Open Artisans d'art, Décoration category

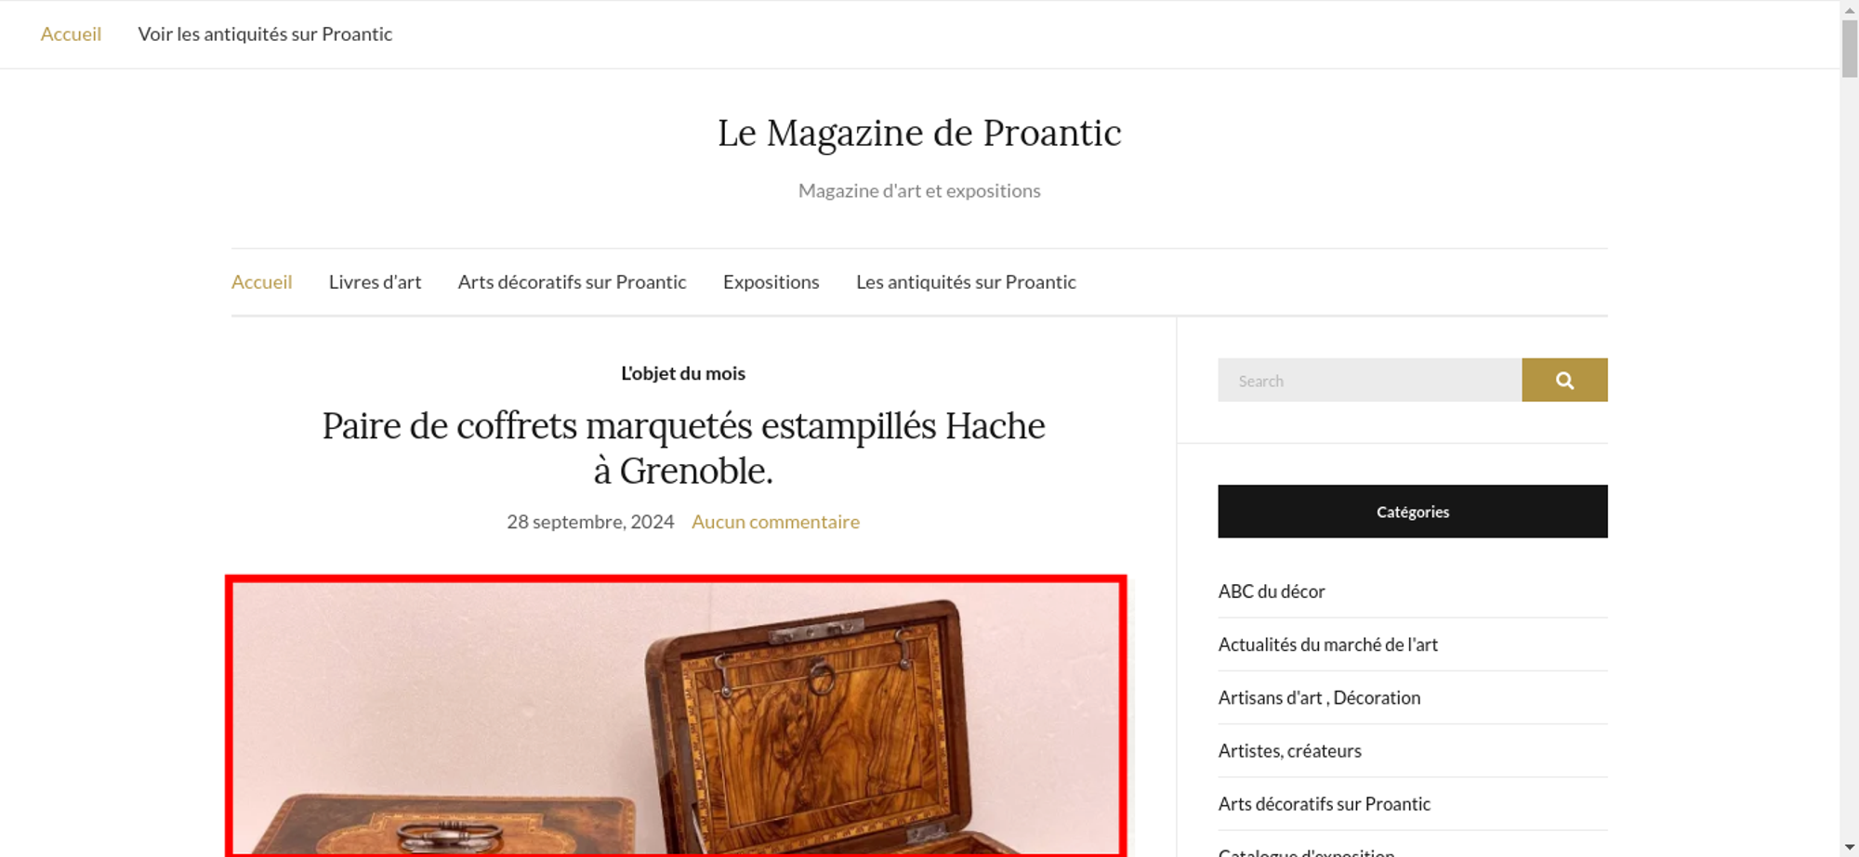[1319, 697]
